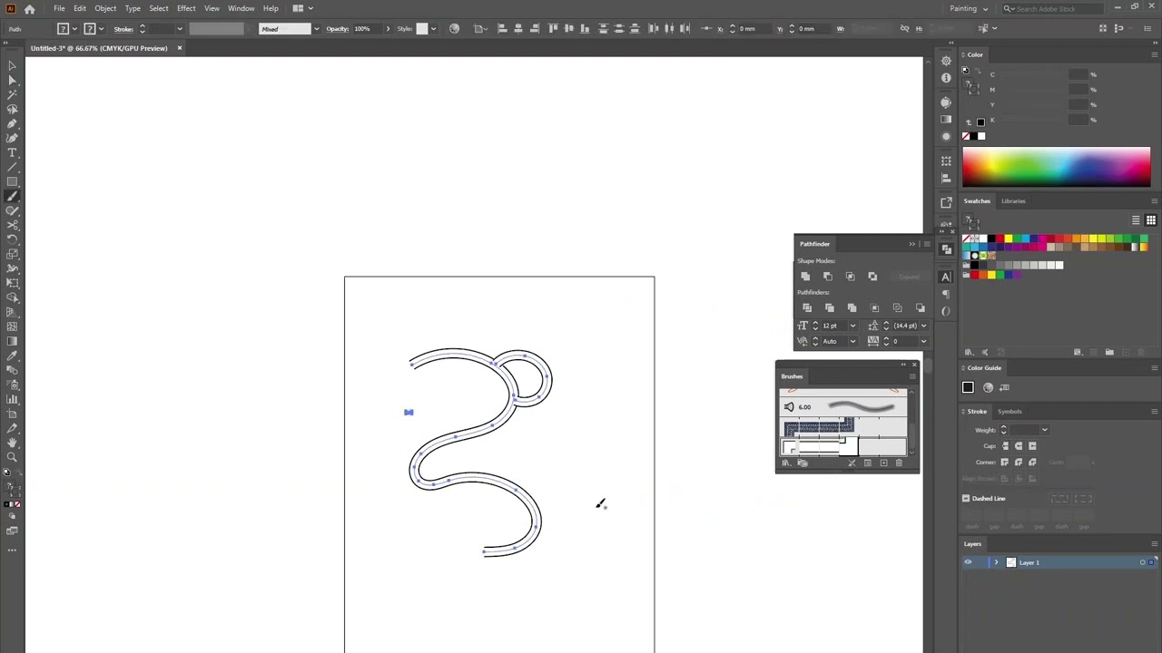Click Remove Brush Stroke icon in Brushes panel

(852, 463)
